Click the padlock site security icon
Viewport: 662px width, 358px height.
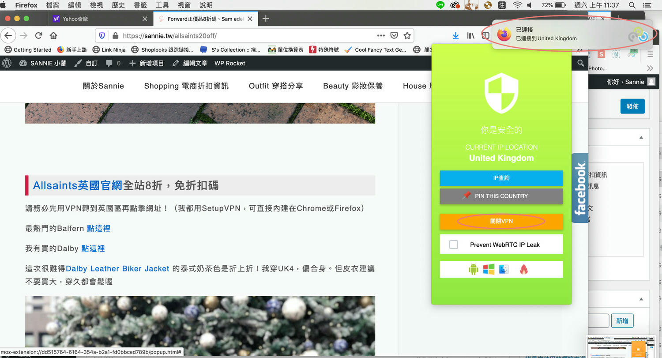(x=116, y=36)
